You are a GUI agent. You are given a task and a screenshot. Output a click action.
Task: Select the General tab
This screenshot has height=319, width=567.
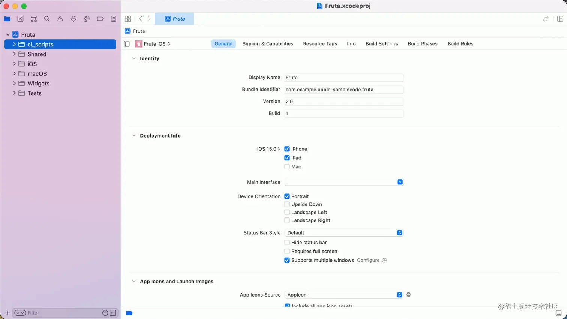(x=223, y=44)
